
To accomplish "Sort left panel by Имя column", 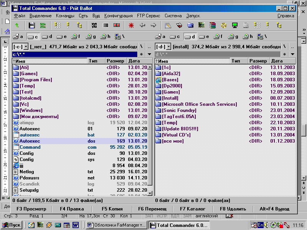I will pyautogui.click(x=50, y=61).
